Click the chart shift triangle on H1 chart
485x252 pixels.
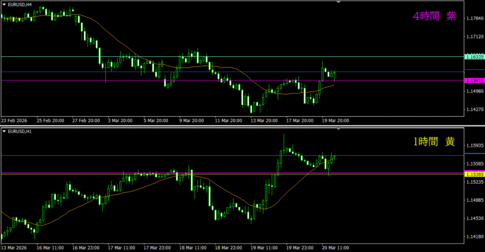point(338,129)
